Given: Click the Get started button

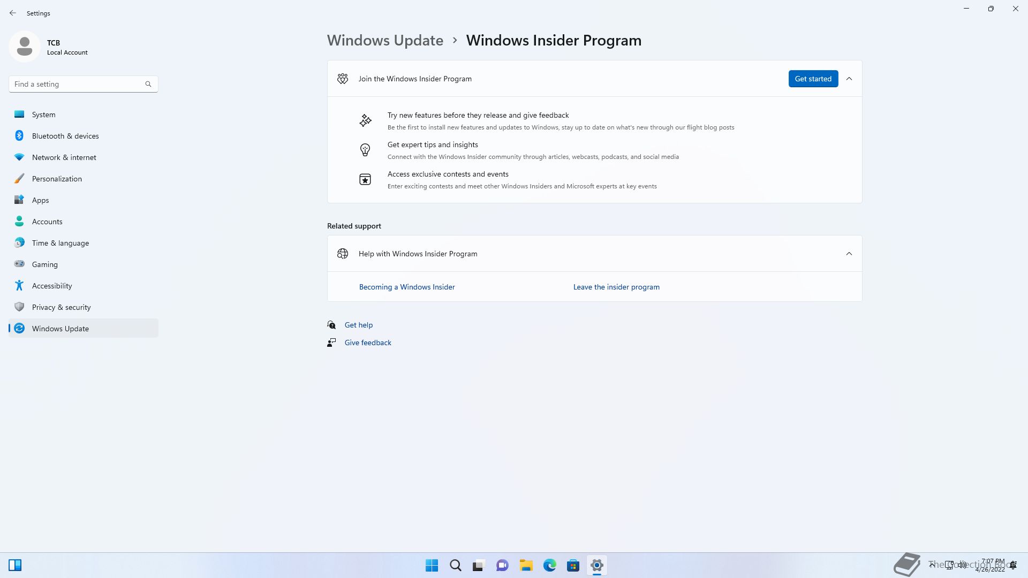Looking at the screenshot, I should click(813, 79).
